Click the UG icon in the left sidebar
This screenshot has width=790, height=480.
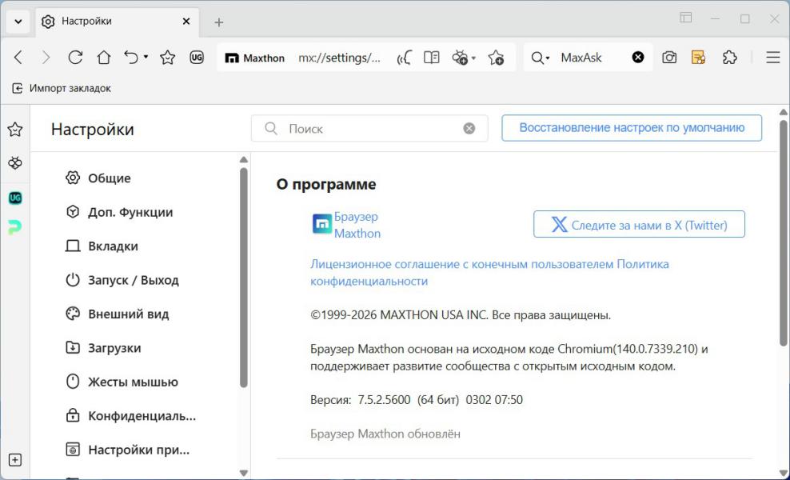coord(15,198)
